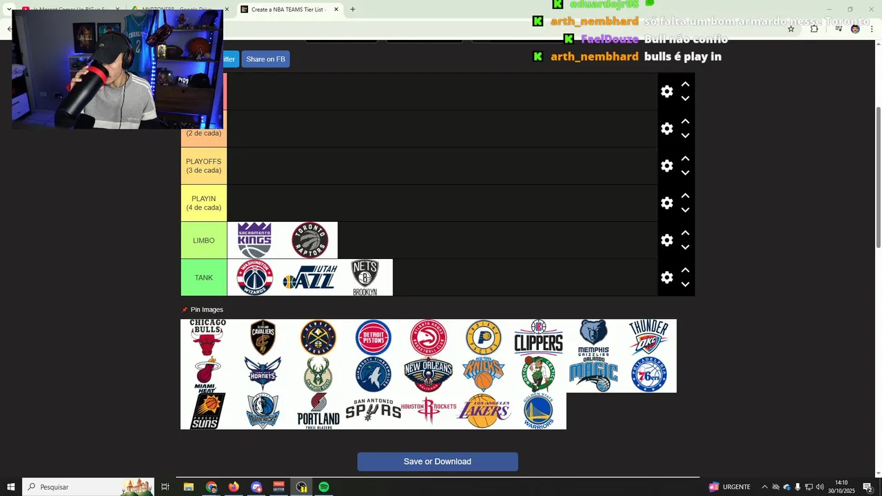Select the Houston Rockets logo
This screenshot has width=882, height=496.
coord(429,411)
